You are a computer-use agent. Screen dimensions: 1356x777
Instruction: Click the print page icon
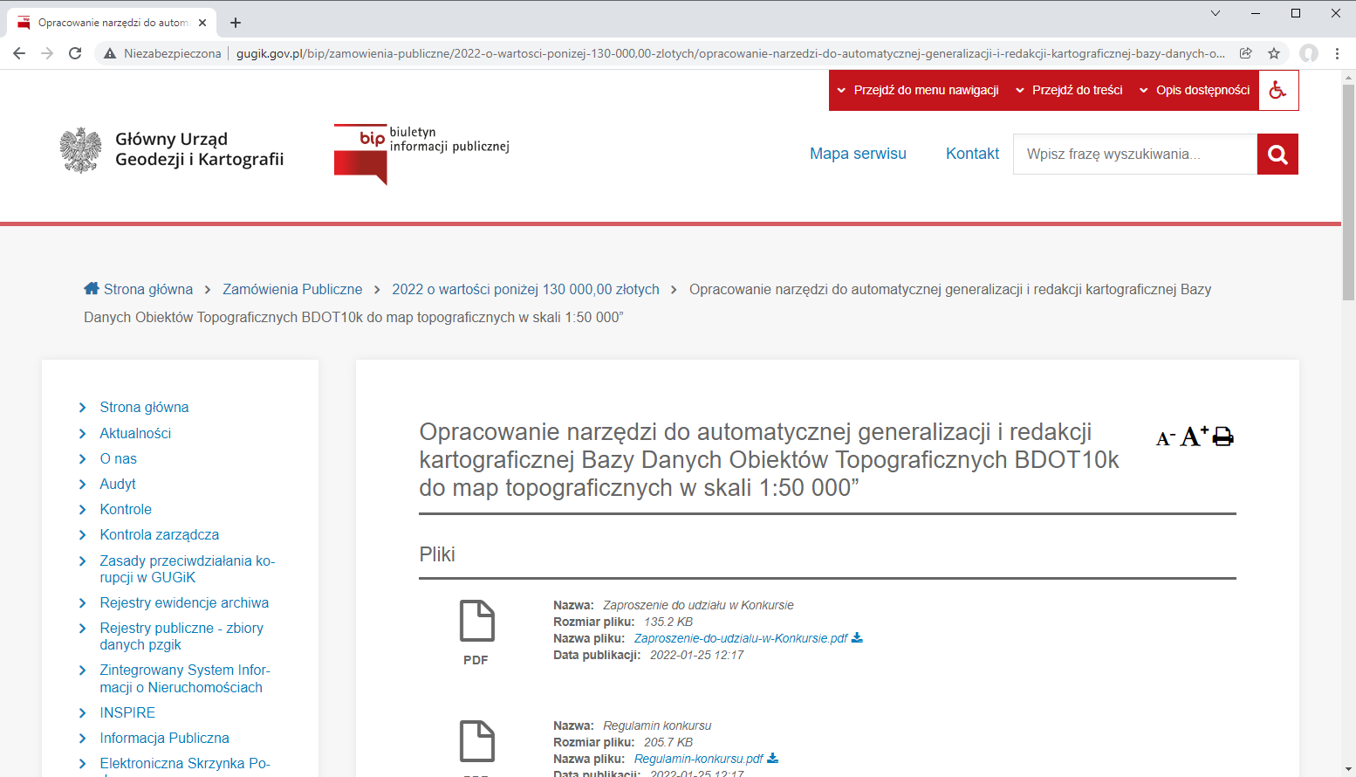pyautogui.click(x=1223, y=437)
